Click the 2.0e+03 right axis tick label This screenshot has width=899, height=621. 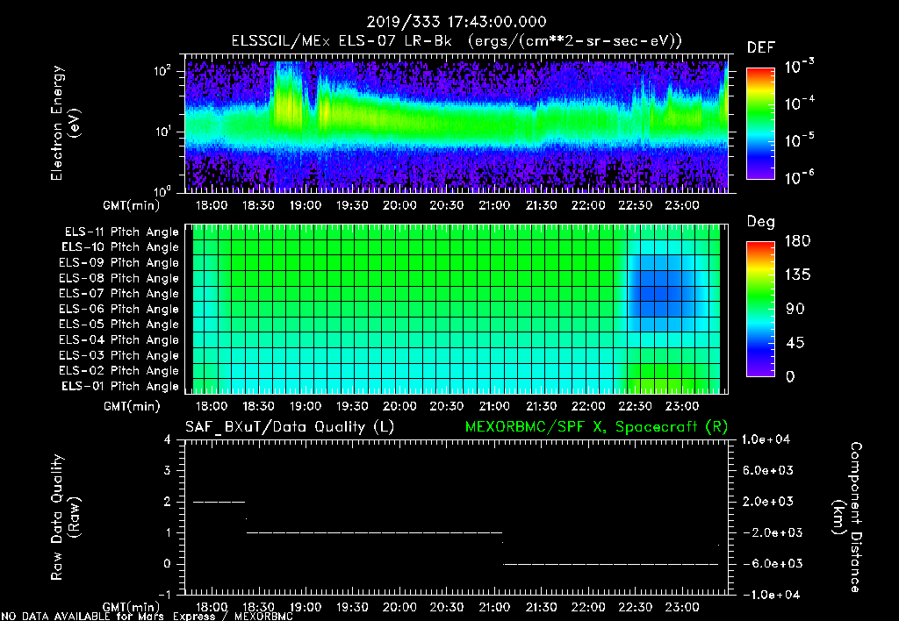[x=768, y=502]
